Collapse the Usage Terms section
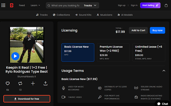 (164, 71)
